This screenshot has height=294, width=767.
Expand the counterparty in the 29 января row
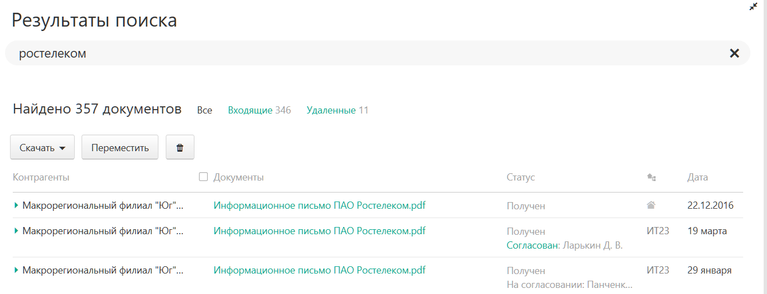17,271
